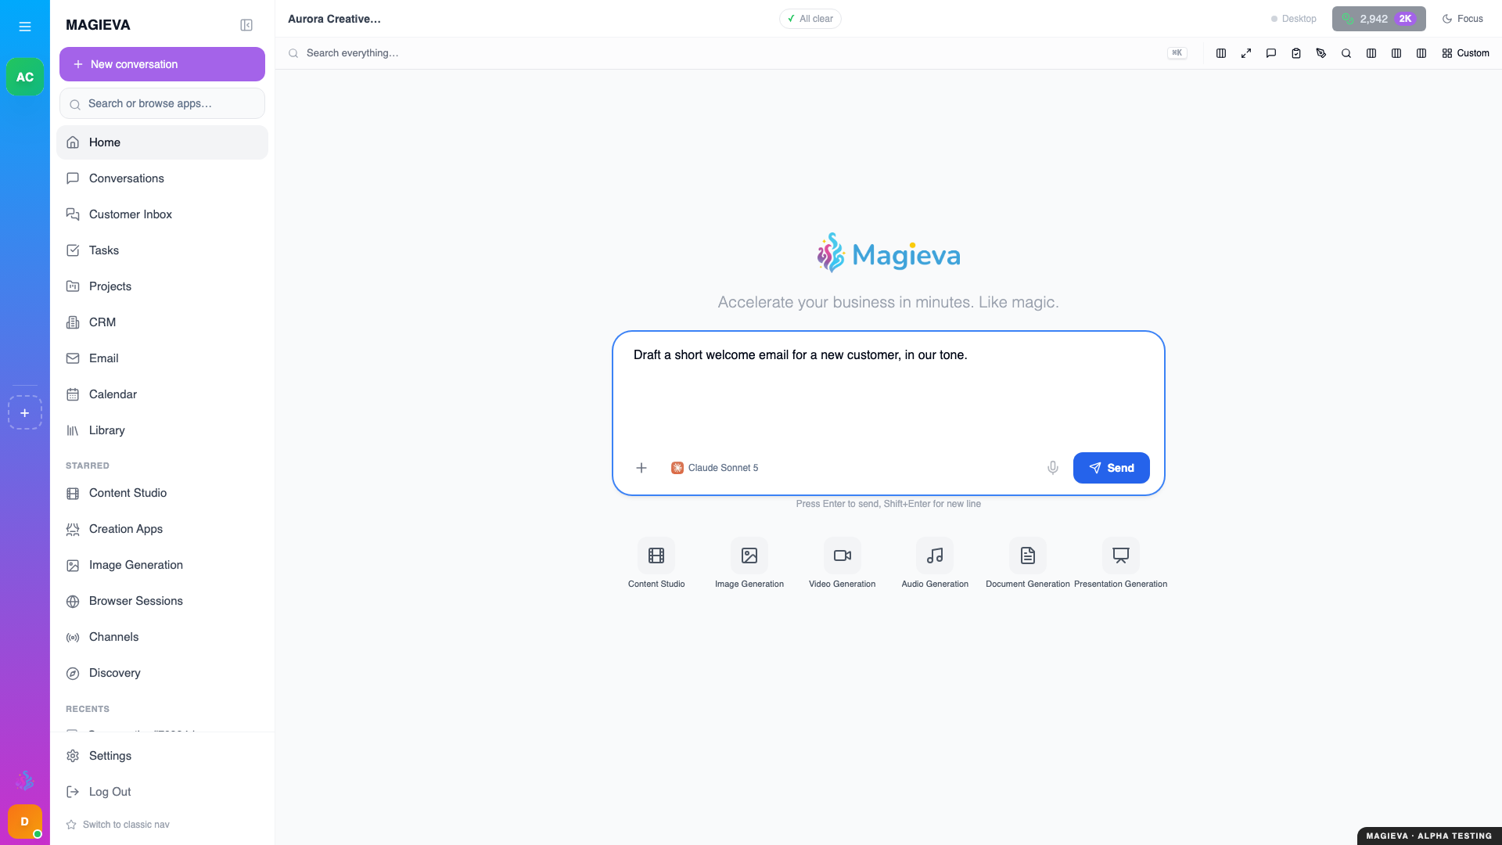Launch the Document Generation shortcut
This screenshot has width=1502, height=845.
(x=1028, y=563)
